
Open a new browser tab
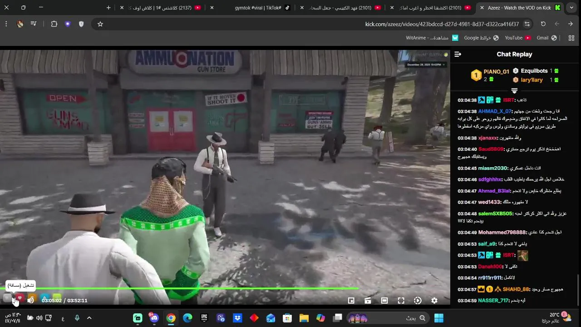108,8
